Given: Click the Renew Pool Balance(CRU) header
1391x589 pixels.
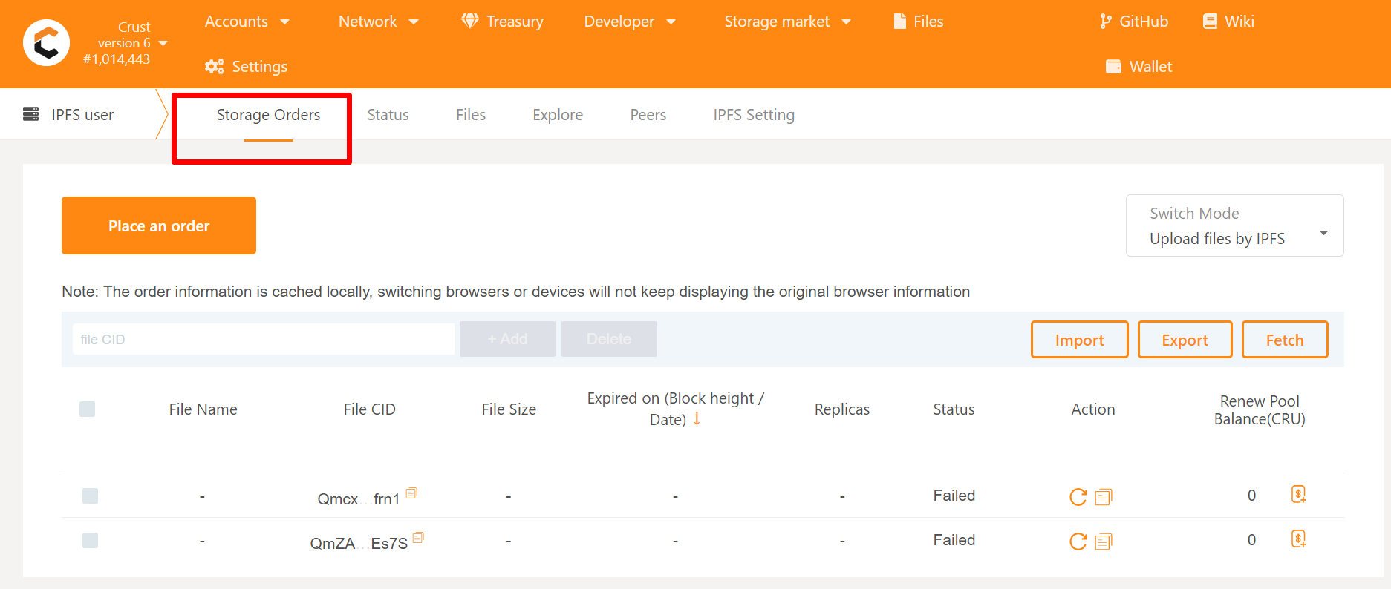Looking at the screenshot, I should (1260, 409).
